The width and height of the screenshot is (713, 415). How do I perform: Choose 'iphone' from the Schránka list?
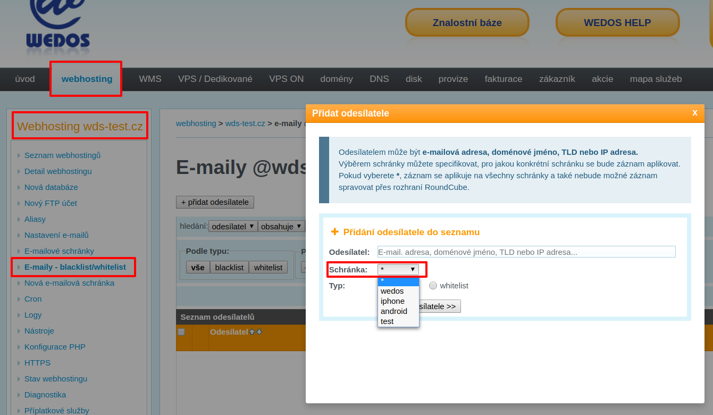click(392, 301)
